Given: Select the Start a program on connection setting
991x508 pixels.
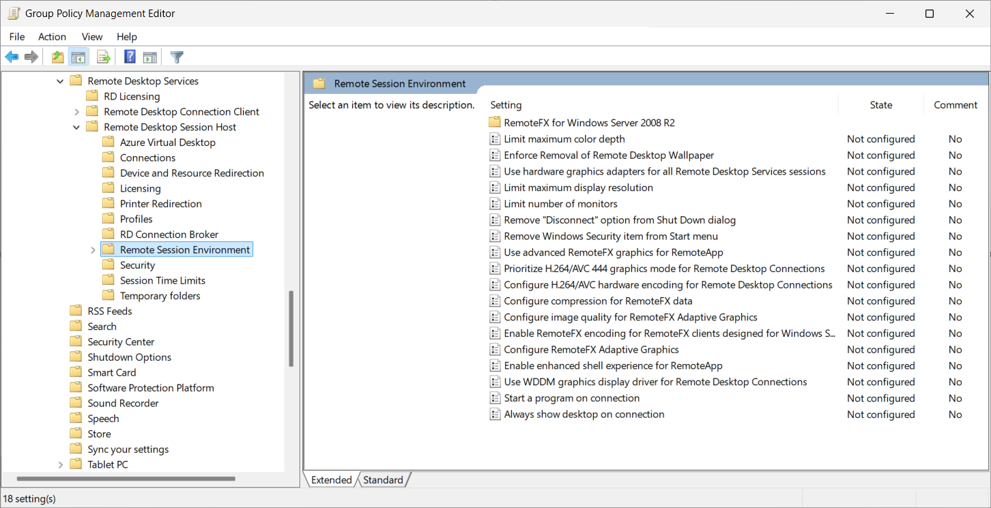Looking at the screenshot, I should 571,398.
